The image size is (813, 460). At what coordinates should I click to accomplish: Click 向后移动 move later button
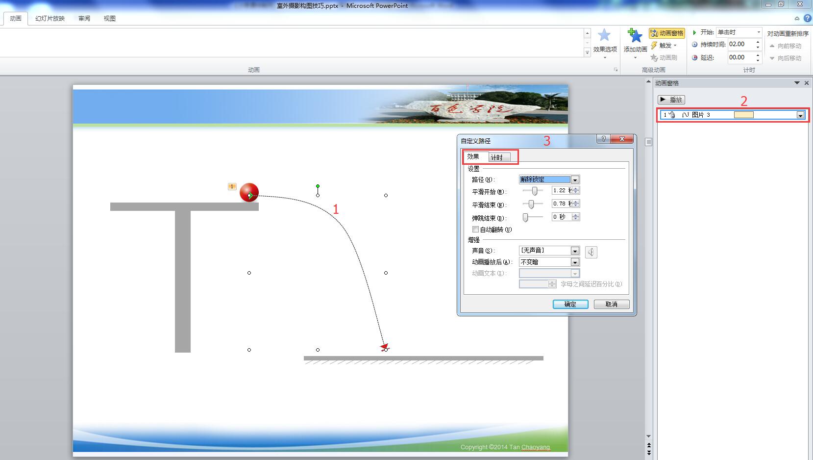pos(786,58)
